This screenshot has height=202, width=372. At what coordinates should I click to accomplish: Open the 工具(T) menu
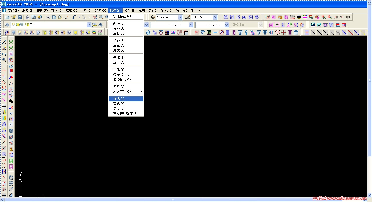tap(86, 11)
